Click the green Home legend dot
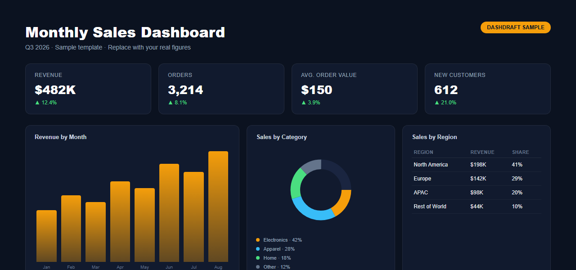This screenshot has height=270, width=576. click(258, 258)
